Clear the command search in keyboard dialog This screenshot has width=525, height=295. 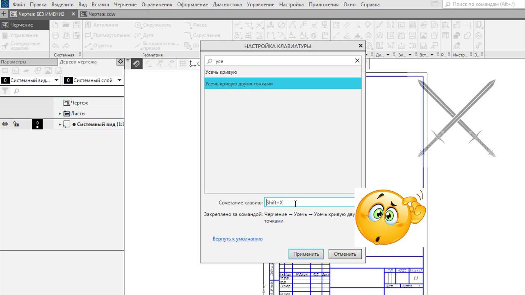pos(357,61)
